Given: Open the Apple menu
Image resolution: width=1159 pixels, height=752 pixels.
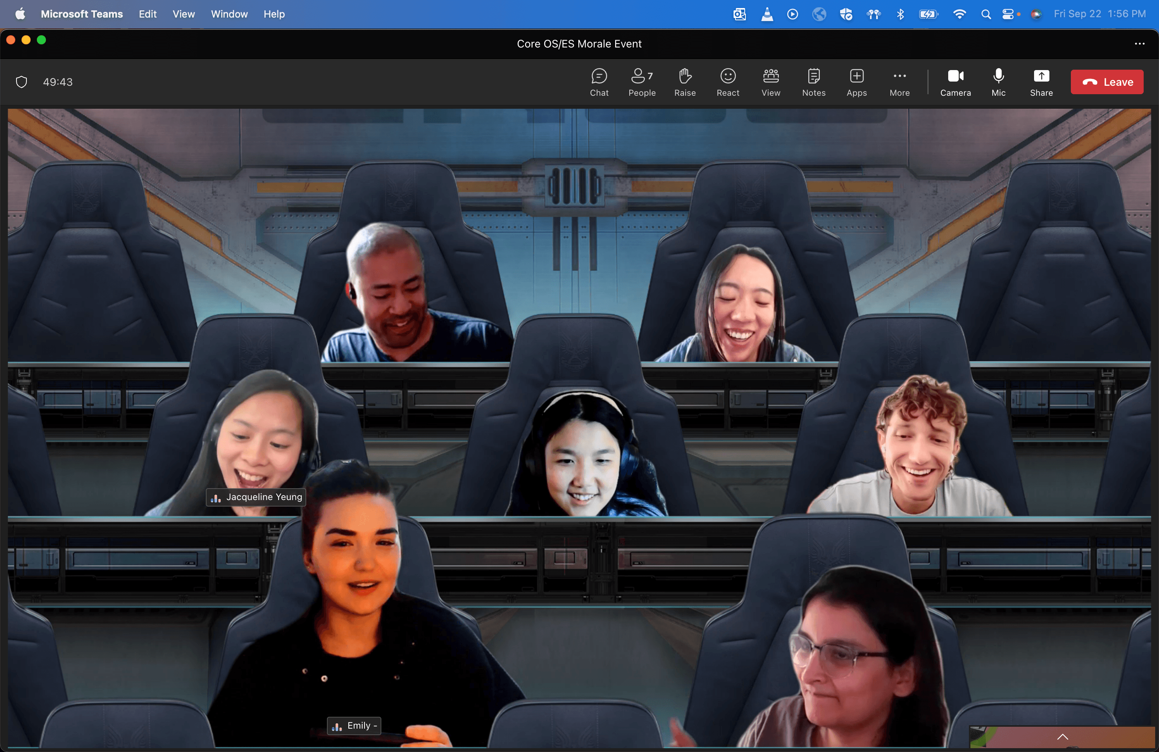Looking at the screenshot, I should point(20,14).
